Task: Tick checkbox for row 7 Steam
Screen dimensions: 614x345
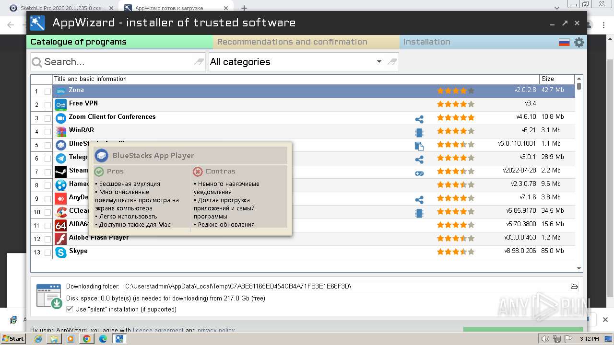Action: pos(47,172)
